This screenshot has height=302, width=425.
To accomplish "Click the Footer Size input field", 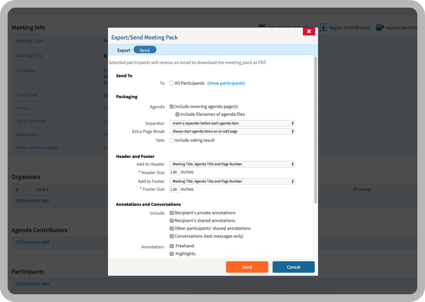I will 175,189.
